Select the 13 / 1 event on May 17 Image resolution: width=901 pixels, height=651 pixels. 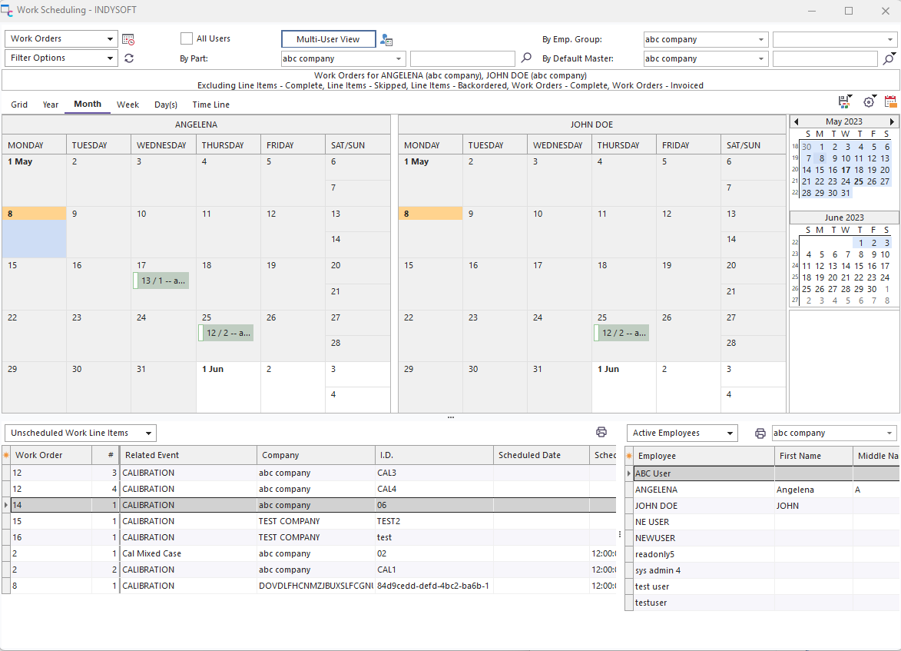pos(162,281)
